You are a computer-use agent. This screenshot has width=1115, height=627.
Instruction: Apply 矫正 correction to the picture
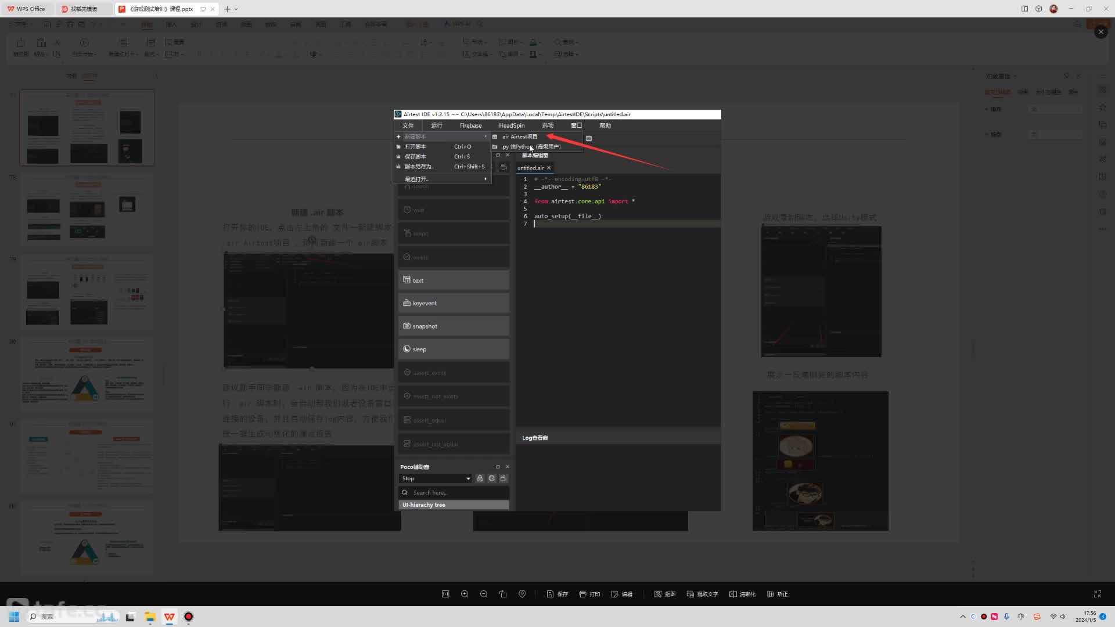778,594
